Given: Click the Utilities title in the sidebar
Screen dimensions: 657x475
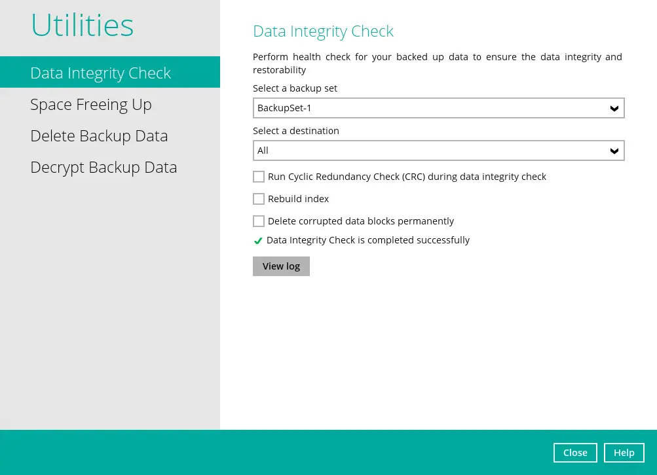Looking at the screenshot, I should tap(83, 25).
